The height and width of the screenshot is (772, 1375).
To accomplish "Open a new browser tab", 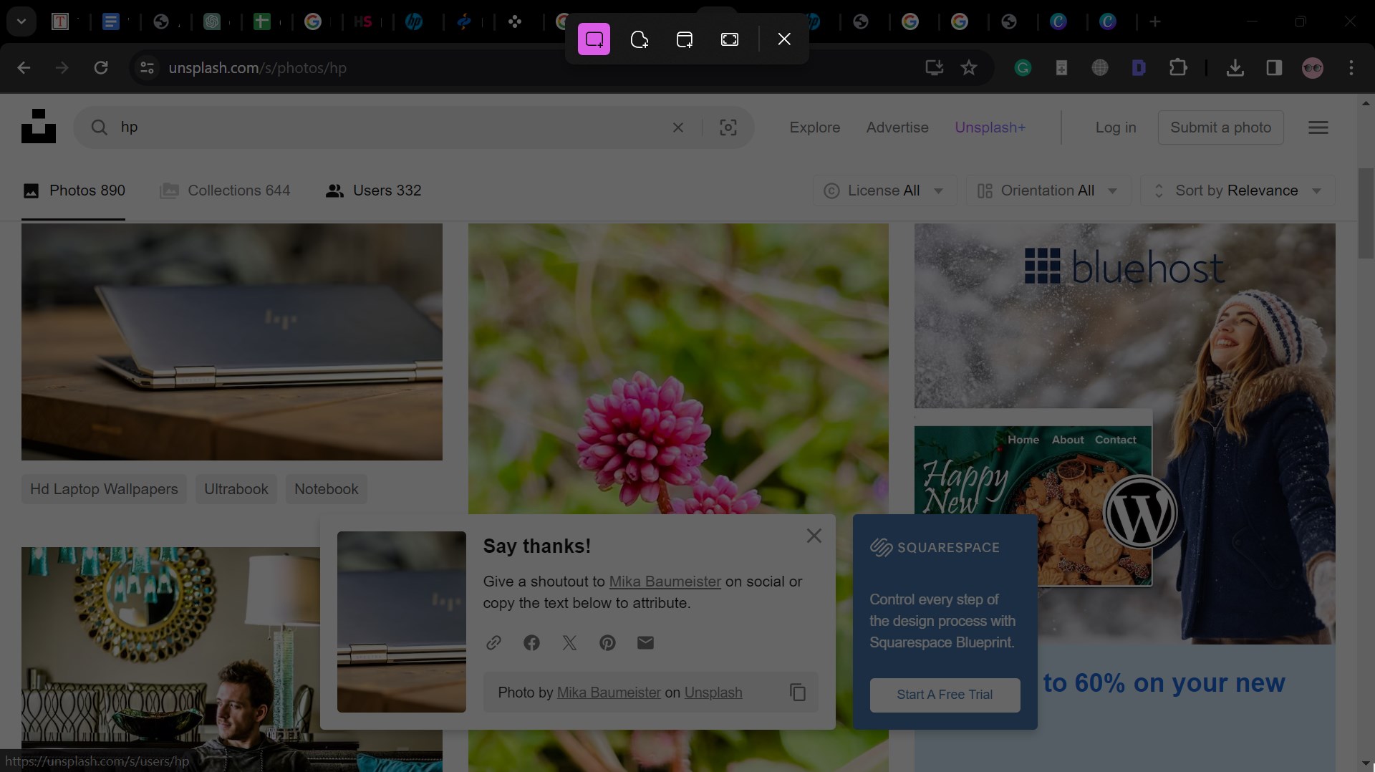I will [1155, 21].
